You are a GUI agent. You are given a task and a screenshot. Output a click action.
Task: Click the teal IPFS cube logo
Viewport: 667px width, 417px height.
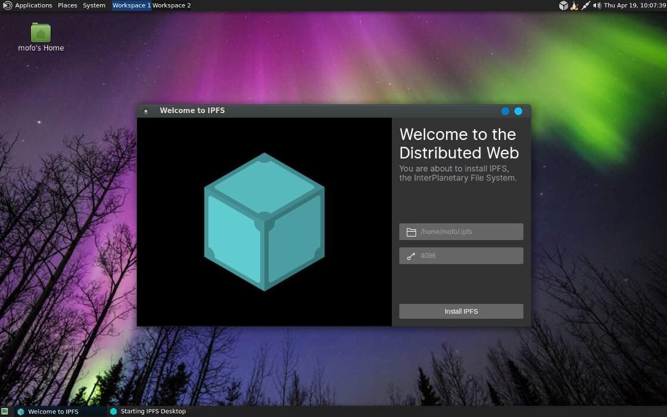click(x=264, y=222)
